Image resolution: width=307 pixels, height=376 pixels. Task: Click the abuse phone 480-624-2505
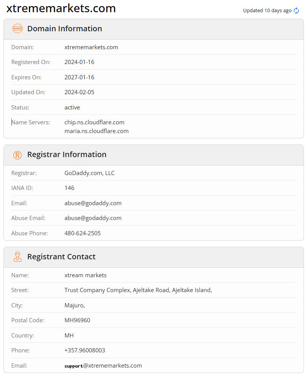[x=83, y=233]
